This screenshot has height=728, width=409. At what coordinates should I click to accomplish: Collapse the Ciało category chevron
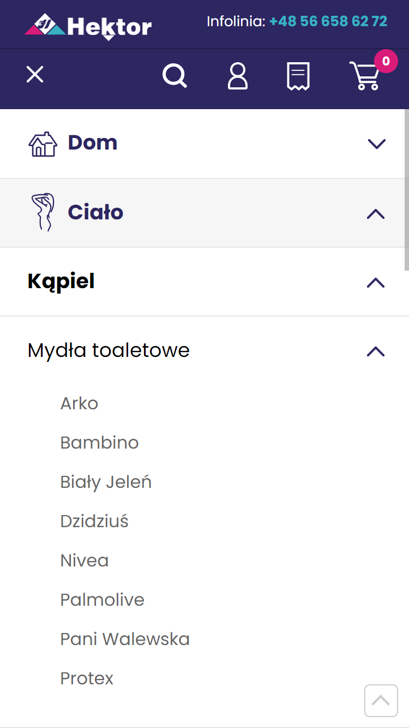[376, 213]
